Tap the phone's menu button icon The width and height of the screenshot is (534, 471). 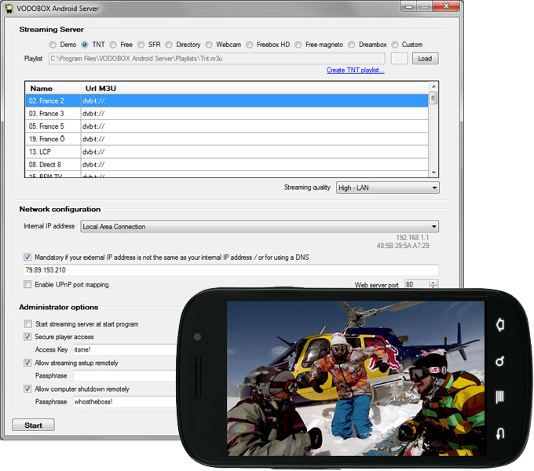pos(499,396)
